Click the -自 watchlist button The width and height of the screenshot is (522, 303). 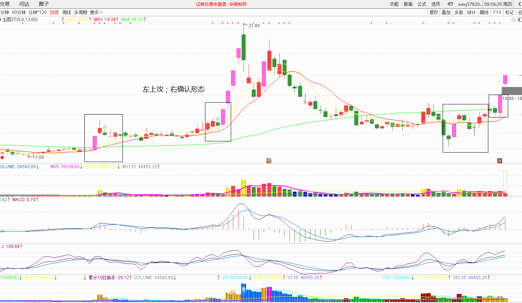tap(519, 12)
